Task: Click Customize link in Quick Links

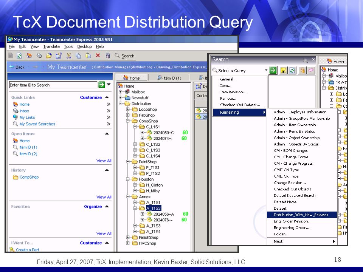Action: [x=91, y=97]
